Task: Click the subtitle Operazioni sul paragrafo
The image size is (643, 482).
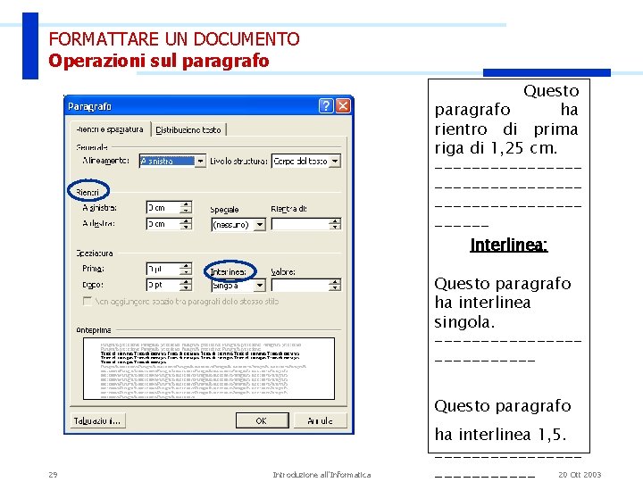Action: (159, 61)
